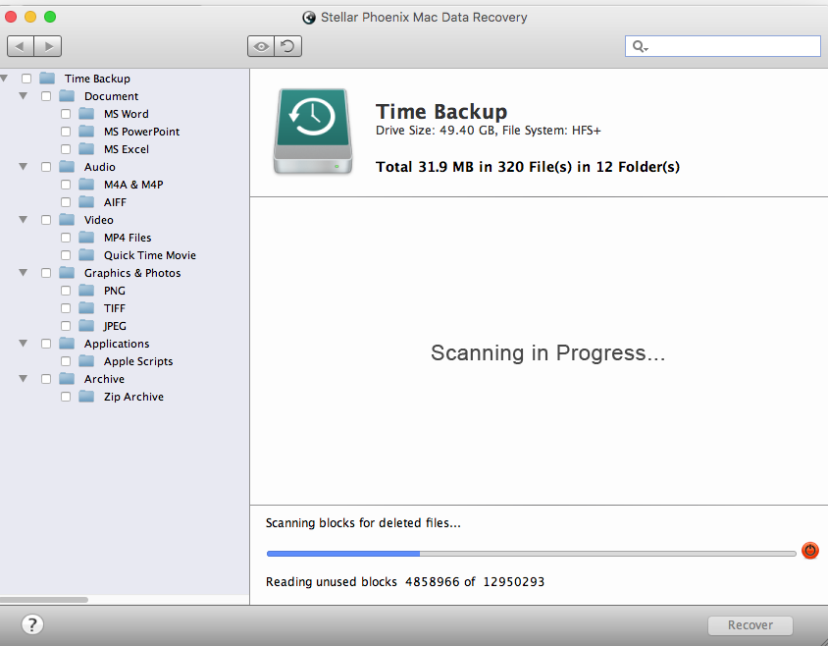Click the JPEG folder icon
828x646 pixels.
(86, 326)
